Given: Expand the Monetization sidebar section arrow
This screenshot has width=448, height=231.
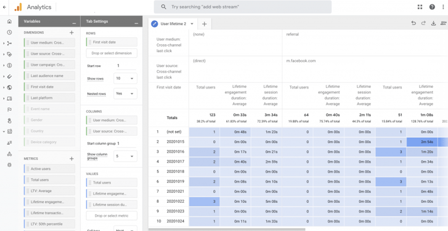Looking at the screenshot, I should tap(4, 65).
